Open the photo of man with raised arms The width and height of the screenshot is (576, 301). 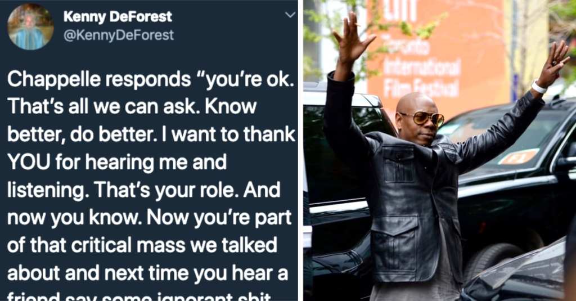tap(439, 151)
